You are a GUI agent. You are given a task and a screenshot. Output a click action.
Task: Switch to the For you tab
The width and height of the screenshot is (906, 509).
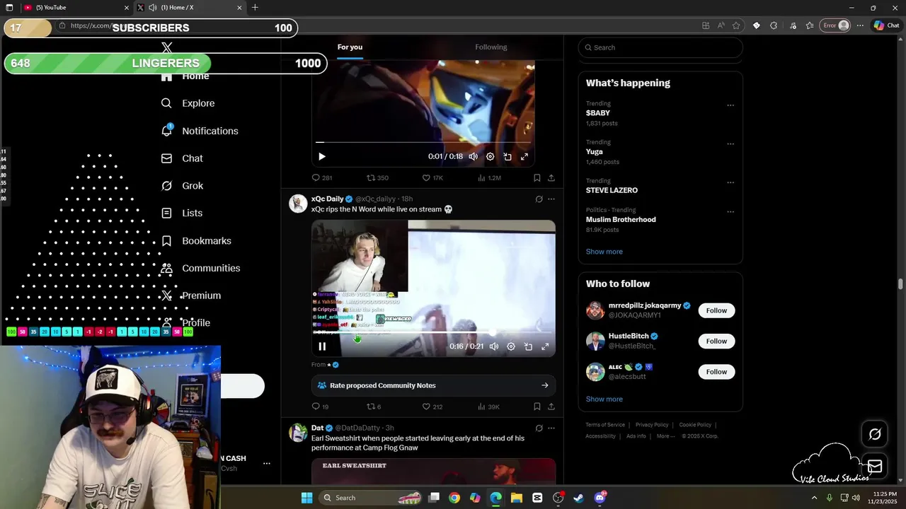click(350, 47)
